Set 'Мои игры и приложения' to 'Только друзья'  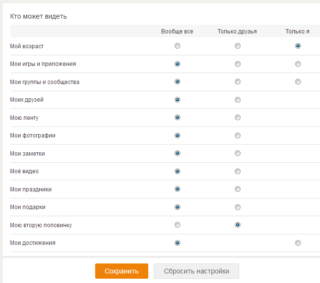pyautogui.click(x=238, y=64)
